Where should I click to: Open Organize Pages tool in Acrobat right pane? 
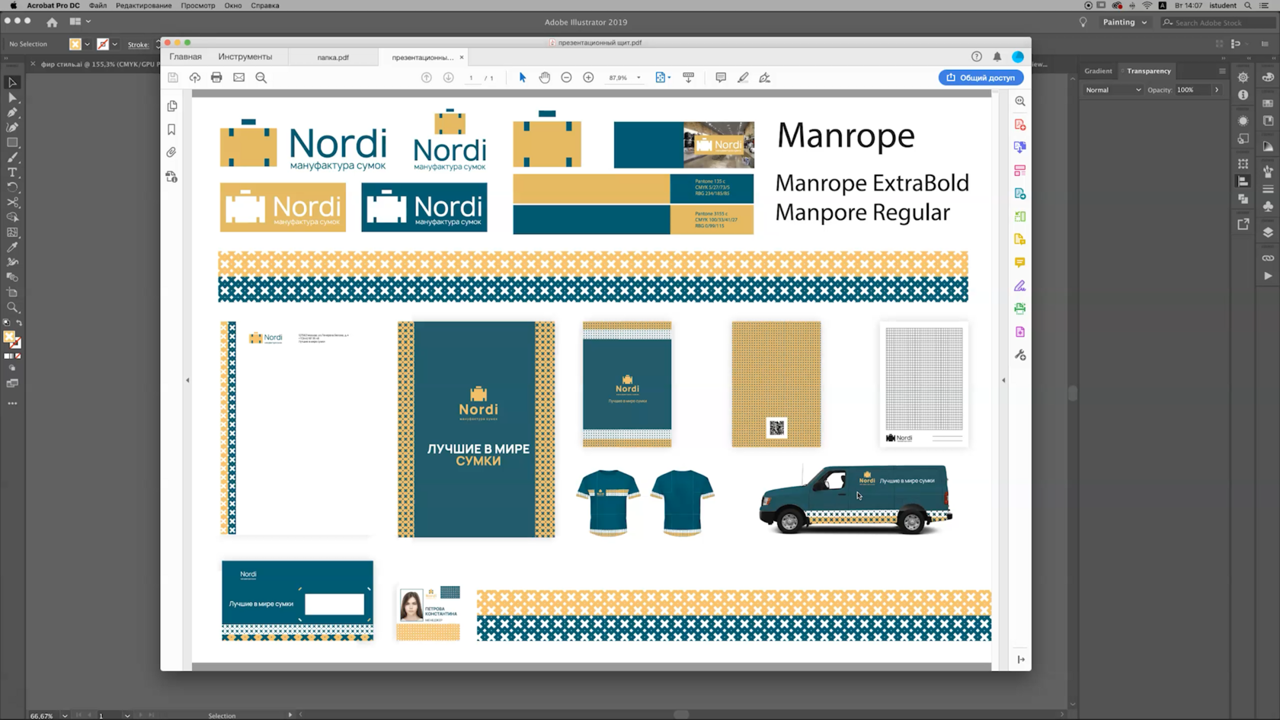coord(1020,171)
